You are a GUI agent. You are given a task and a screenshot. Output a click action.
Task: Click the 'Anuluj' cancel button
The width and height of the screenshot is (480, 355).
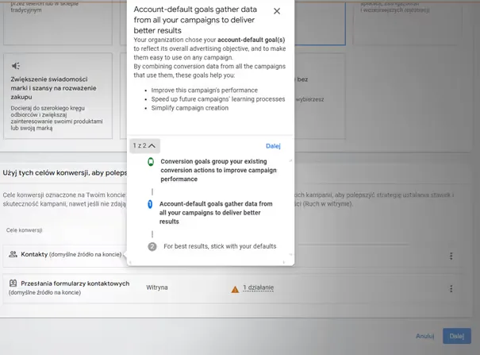pos(425,336)
